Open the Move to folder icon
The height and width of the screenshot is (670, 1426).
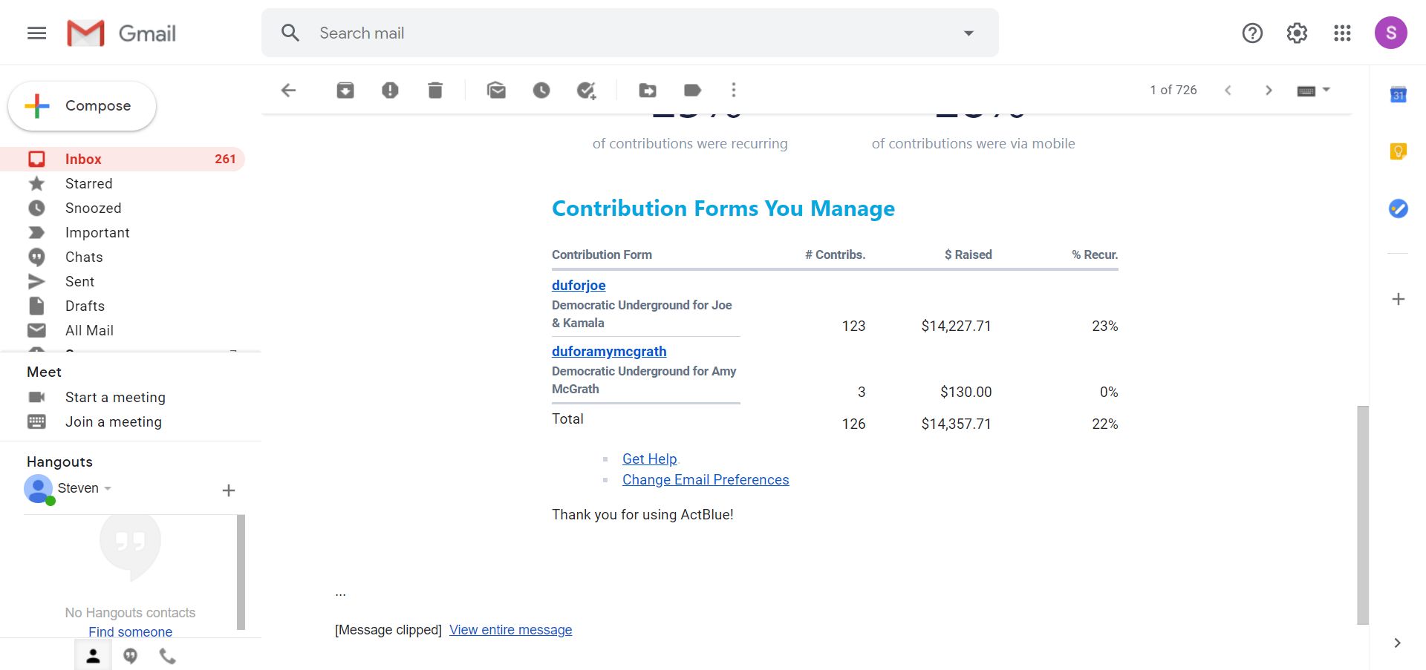point(648,91)
